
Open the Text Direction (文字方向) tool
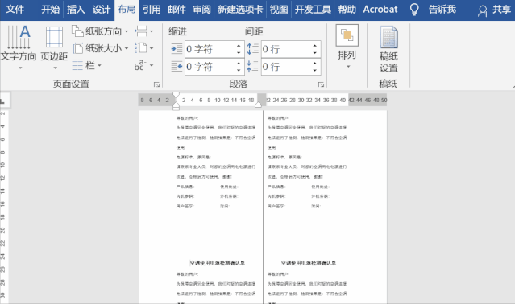click(x=18, y=47)
